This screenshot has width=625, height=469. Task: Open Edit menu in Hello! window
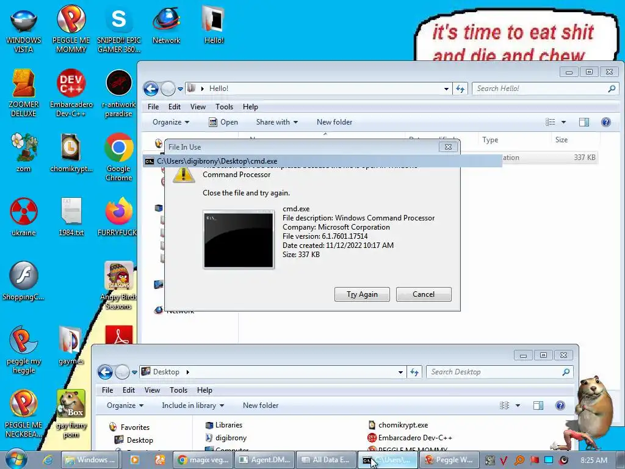174,107
